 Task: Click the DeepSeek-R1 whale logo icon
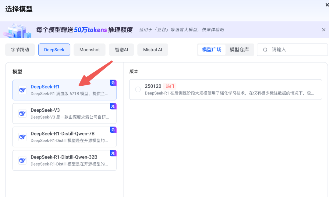(22, 90)
